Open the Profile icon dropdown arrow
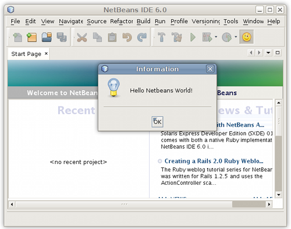Image resolution: width=291 pixels, height=229 pixels. 236,37
